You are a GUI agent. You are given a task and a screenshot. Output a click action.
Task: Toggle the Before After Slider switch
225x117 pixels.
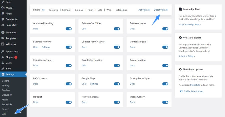[x=117, y=29]
